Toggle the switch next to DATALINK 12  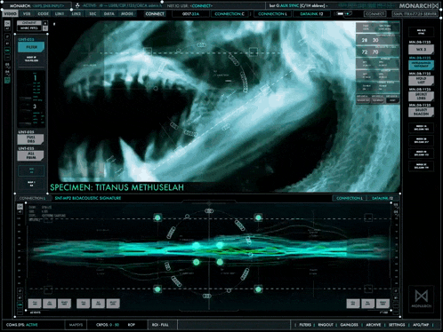(x=342, y=14)
